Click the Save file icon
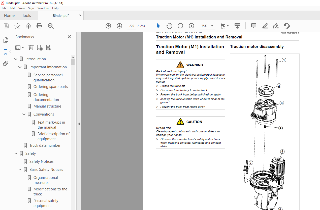 pos(6,26)
